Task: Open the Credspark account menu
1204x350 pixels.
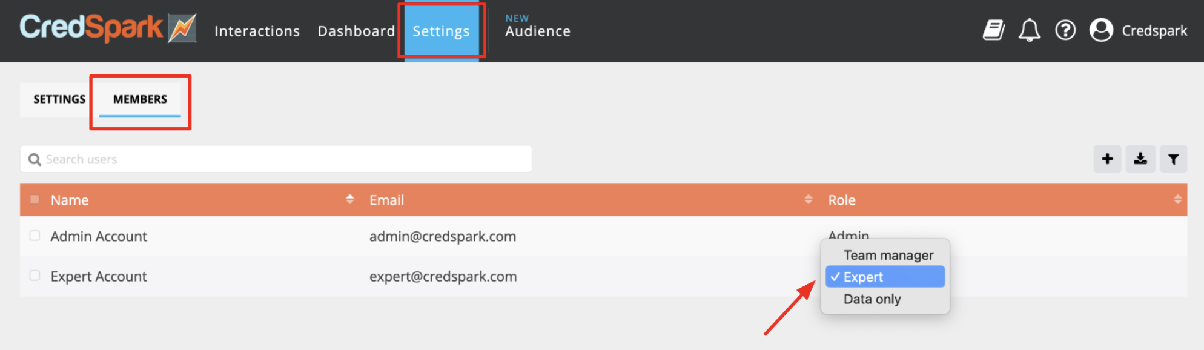Action: [1154, 30]
